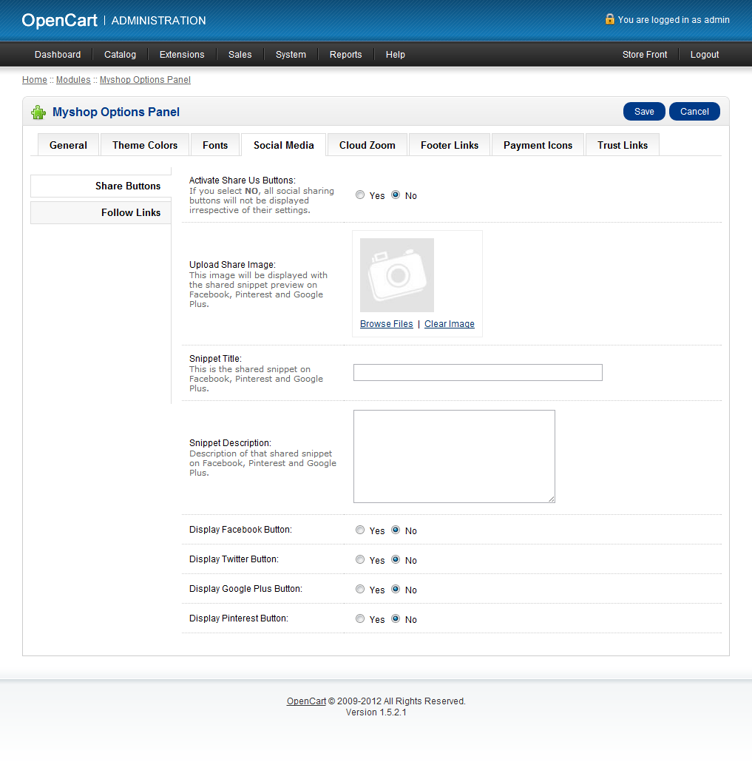Screen dimensions: 752x762
Task: Switch to the Footer Links tab
Action: (450, 145)
